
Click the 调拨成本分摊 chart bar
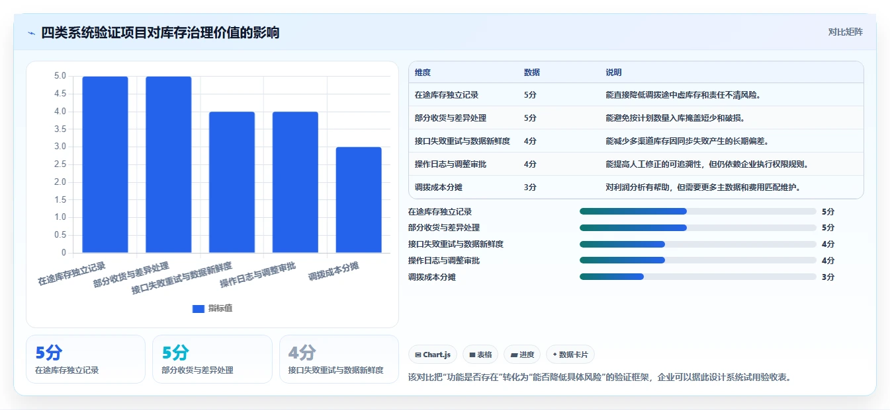359,200
